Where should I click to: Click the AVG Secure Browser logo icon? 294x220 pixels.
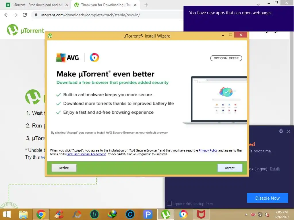pyautogui.click(x=94, y=57)
